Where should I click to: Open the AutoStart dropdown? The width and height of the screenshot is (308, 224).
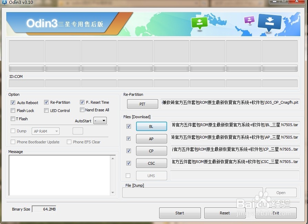(100, 121)
